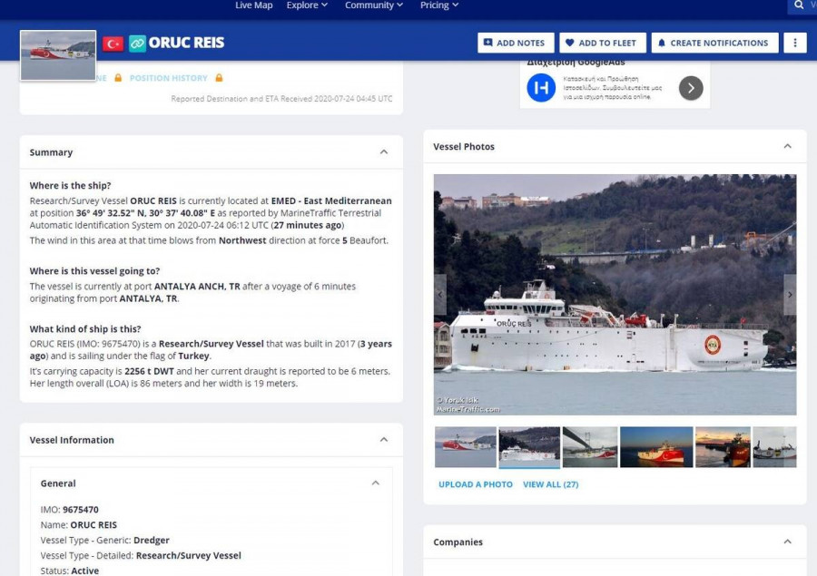Click the chain link icon beside ORUC REIS
Image resolution: width=817 pixels, height=576 pixels.
(x=137, y=43)
